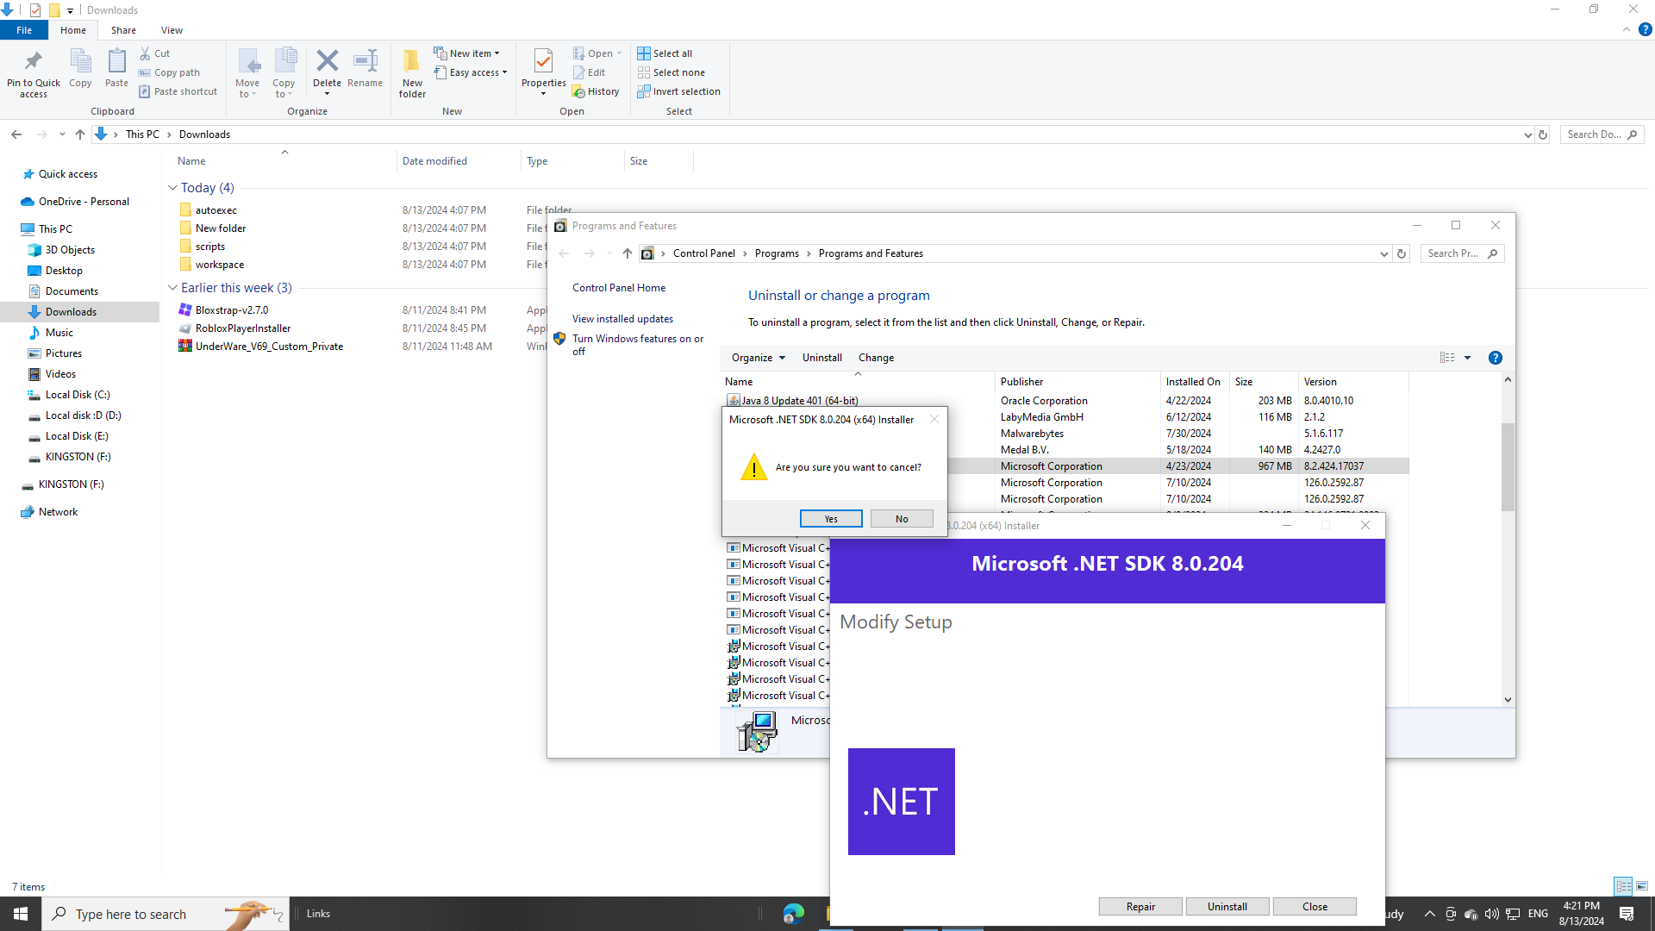This screenshot has width=1655, height=931.
Task: Click the New folder icon
Action: [x=412, y=62]
